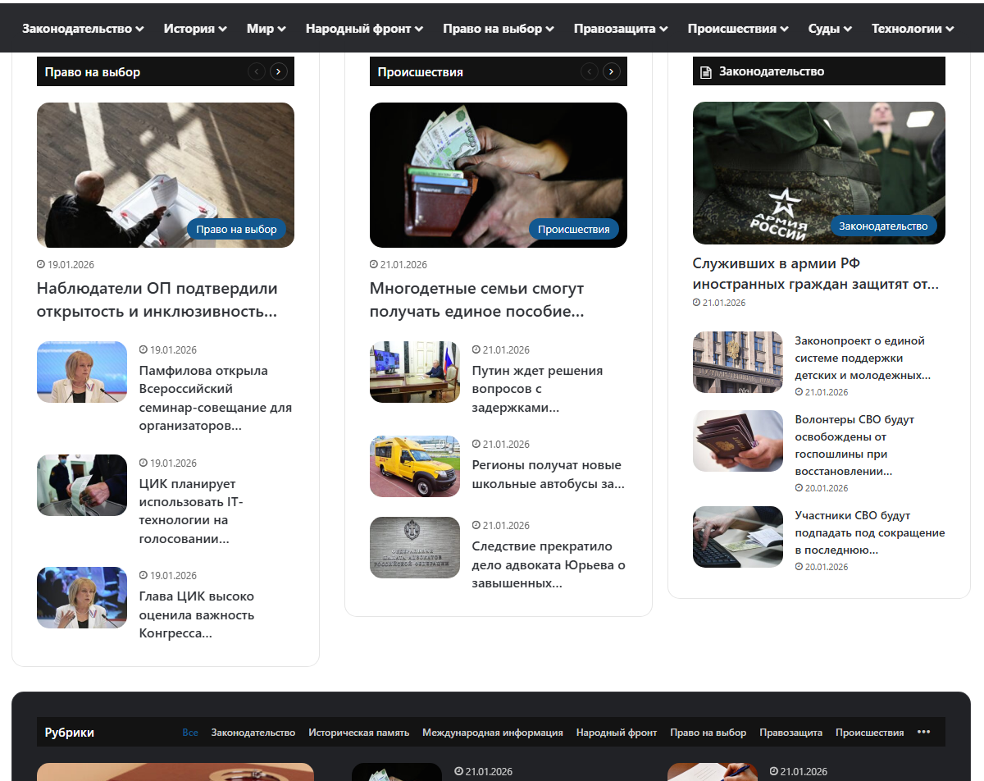Image resolution: width=984 pixels, height=781 pixels.
Task: Click the адвокатов plaque thumbnail
Action: click(x=415, y=547)
